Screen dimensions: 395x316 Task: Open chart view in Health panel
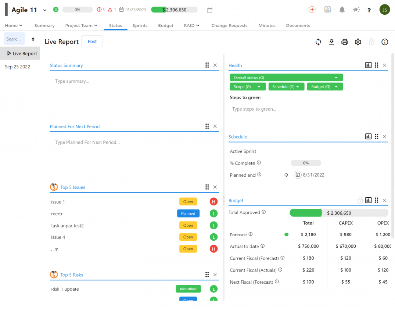368,65
